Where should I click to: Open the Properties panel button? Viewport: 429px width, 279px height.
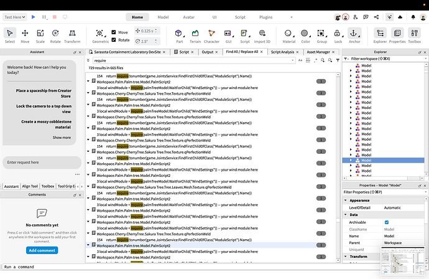397,36
